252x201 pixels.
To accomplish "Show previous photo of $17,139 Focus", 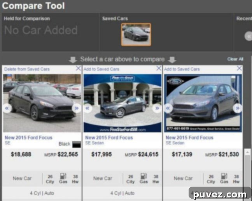I will [x=168, y=108].
